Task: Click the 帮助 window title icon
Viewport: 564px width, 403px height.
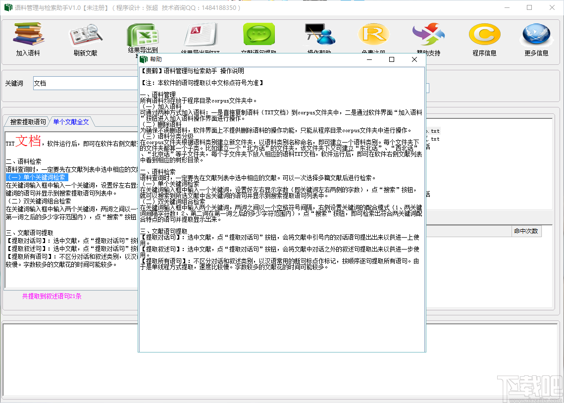Action: (144, 59)
